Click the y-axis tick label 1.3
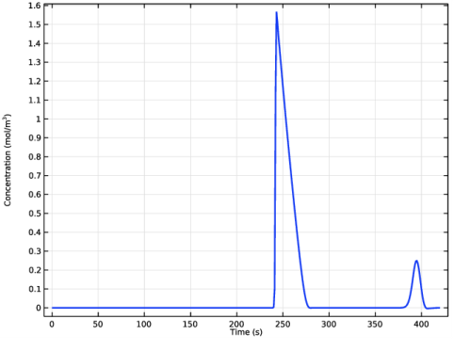 point(35,62)
